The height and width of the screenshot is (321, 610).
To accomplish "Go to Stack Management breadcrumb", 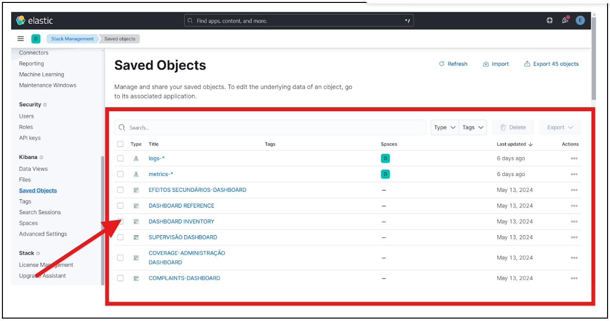I will click(72, 39).
